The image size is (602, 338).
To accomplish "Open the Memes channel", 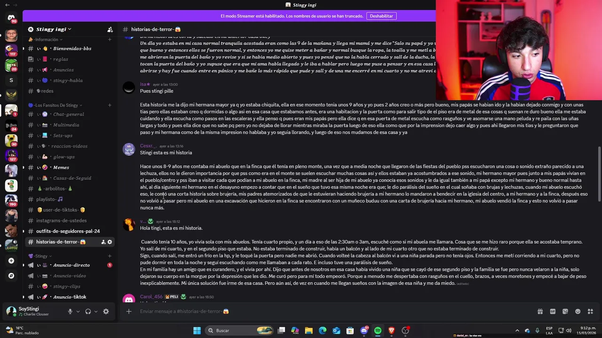I will coord(69,168).
